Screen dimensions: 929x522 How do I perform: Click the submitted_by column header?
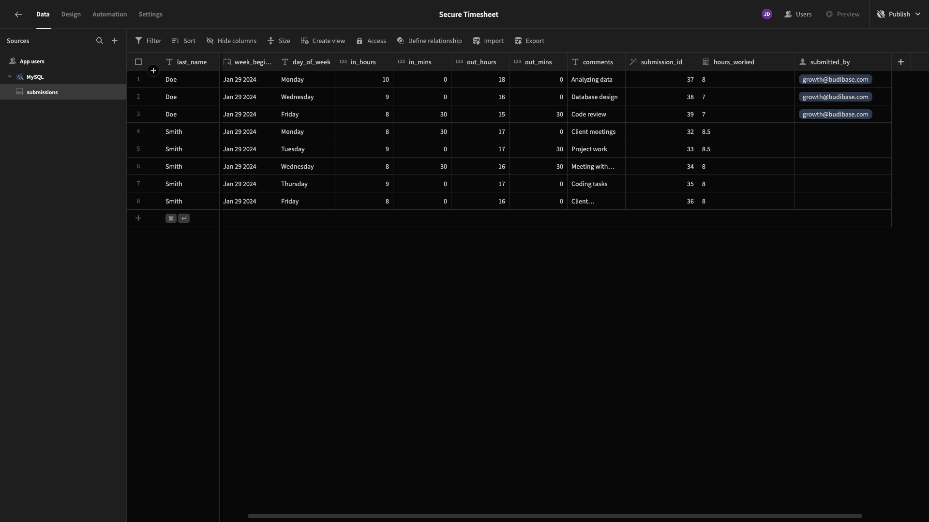[x=843, y=62]
